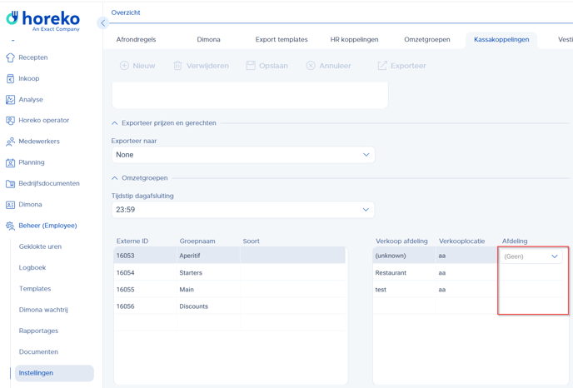Click the Exporteer button
573x388 pixels.
click(x=401, y=66)
